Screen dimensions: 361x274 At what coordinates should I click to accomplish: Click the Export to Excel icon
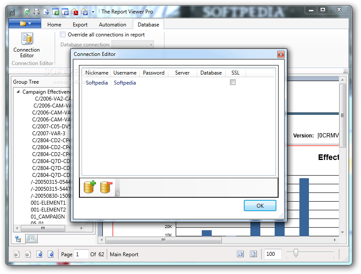point(56,12)
